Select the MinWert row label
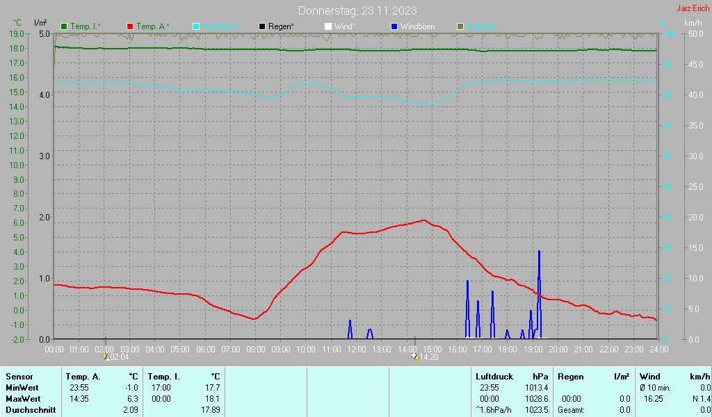712x417 pixels. click(22, 387)
